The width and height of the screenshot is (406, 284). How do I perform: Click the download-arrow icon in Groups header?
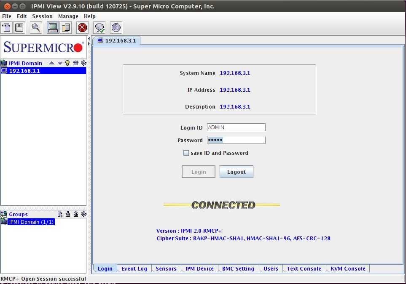pyautogui.click(x=68, y=214)
